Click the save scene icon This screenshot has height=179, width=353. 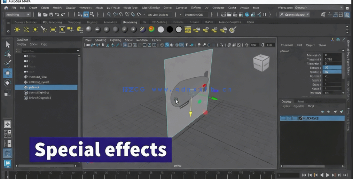(x=51, y=15)
